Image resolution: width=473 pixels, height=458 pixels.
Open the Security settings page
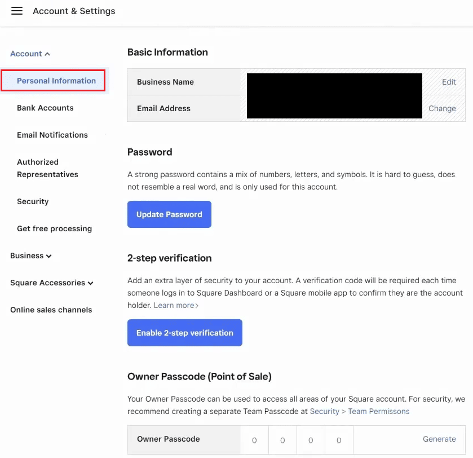33,201
